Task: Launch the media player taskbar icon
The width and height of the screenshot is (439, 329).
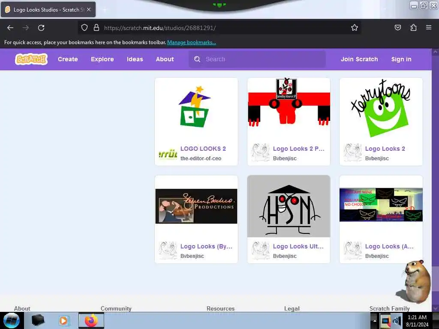Action: pos(63,320)
